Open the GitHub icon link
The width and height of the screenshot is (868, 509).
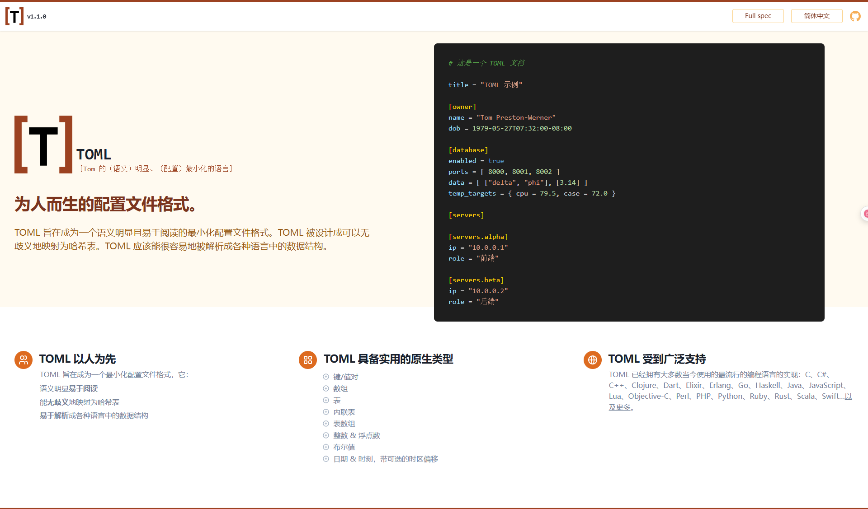tap(855, 16)
